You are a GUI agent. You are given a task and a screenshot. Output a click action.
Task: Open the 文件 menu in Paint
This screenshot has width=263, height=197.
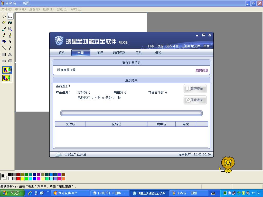click(6, 9)
